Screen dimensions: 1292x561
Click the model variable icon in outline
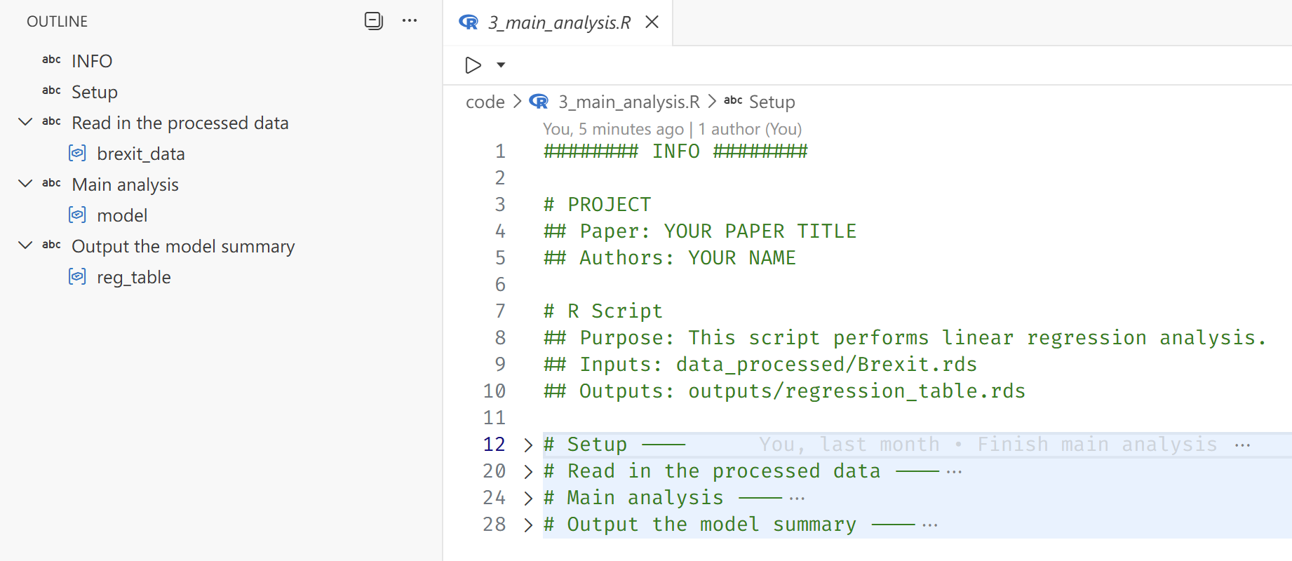(x=77, y=215)
